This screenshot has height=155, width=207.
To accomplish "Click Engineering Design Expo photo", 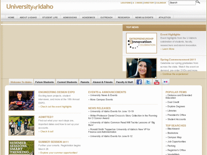I will point(21,100).
